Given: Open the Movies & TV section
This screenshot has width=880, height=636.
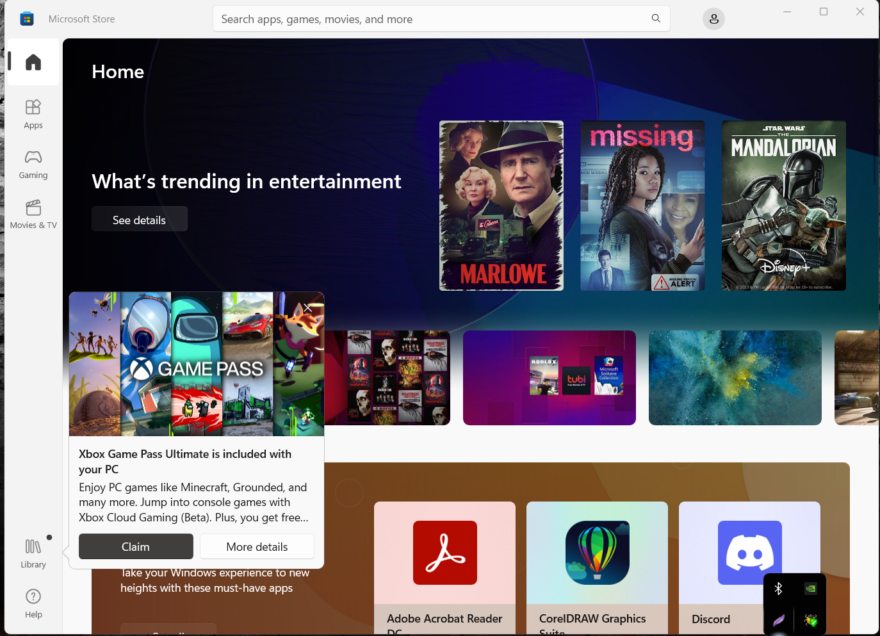Looking at the screenshot, I should (x=33, y=215).
